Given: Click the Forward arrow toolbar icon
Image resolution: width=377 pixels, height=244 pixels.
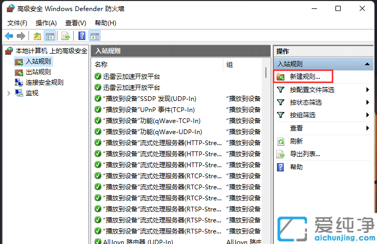Looking at the screenshot, I should click(21, 36).
